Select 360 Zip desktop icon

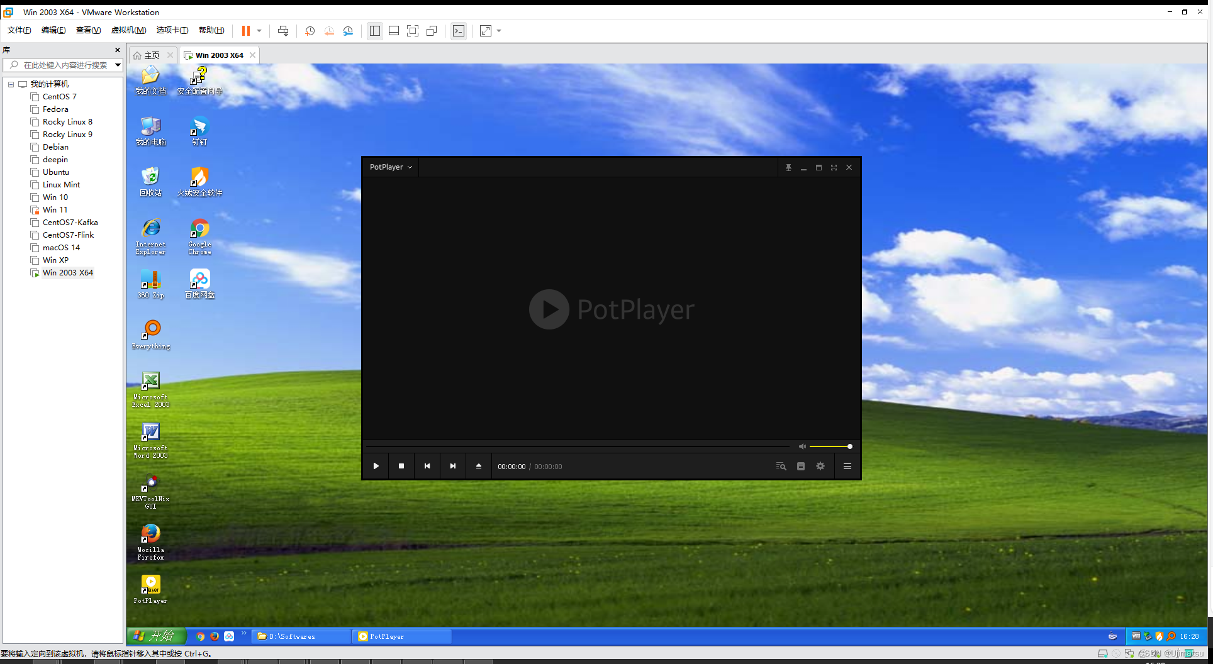151,284
